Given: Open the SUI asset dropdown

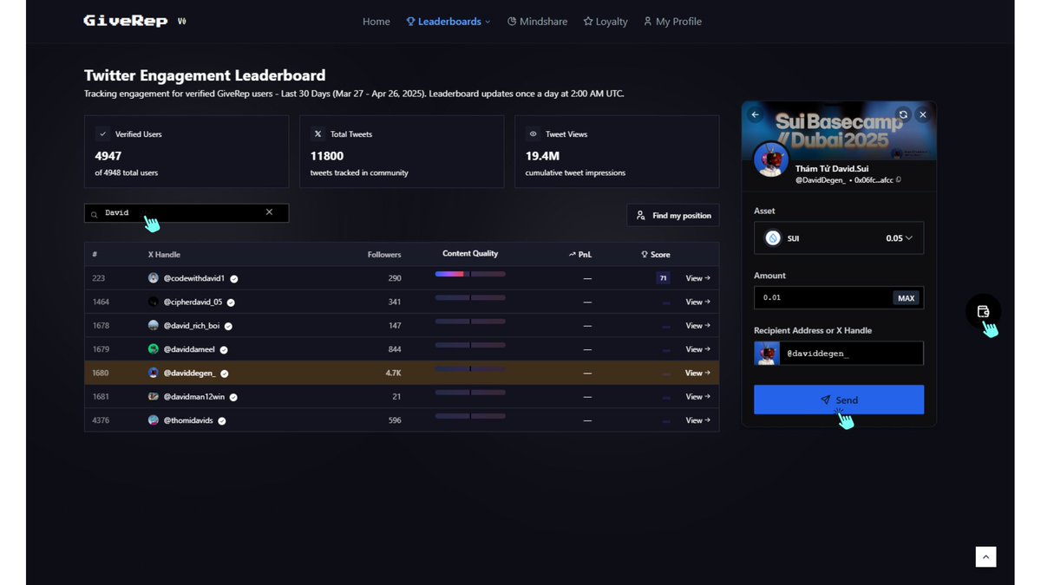Looking at the screenshot, I should tap(839, 238).
